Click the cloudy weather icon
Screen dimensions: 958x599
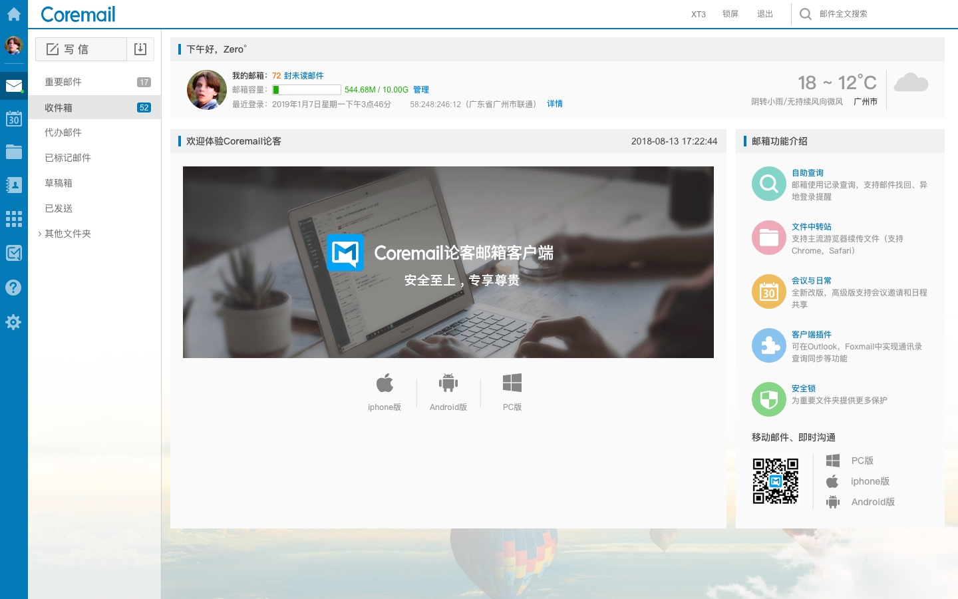911,83
